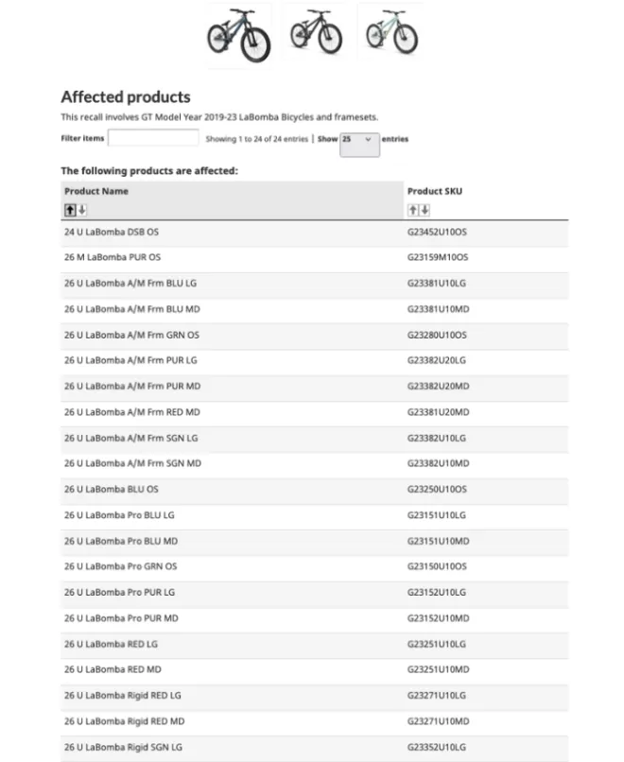Sort Product SKU descending with down arrow
The height and width of the screenshot is (762, 624).
[x=425, y=210]
